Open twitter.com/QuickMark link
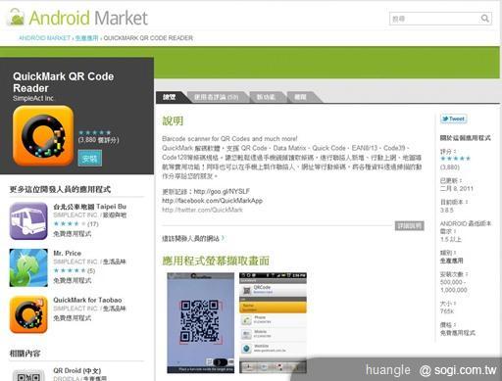This screenshot has height=381, width=502. point(202,210)
